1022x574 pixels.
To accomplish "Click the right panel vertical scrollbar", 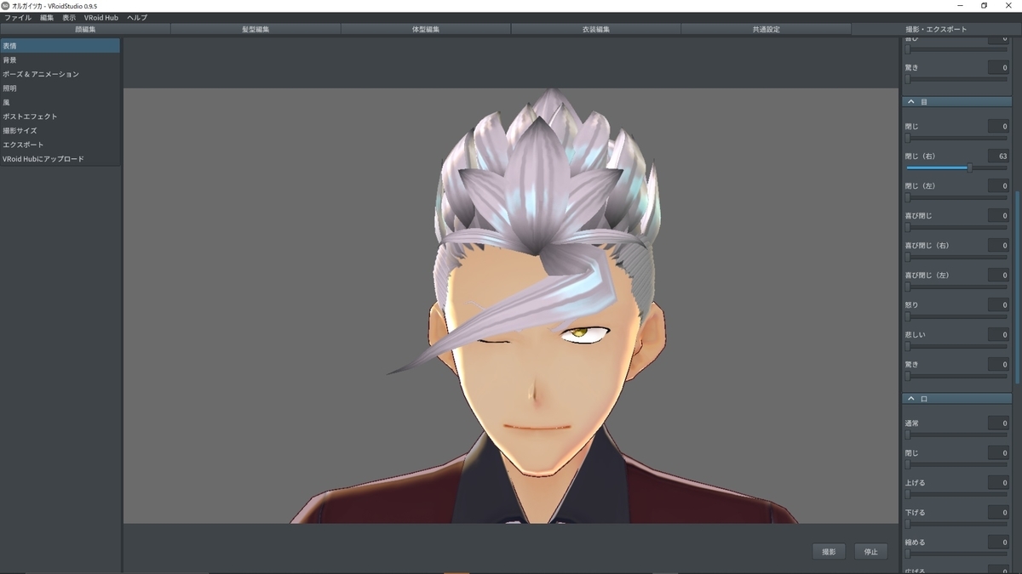I will point(1018,287).
